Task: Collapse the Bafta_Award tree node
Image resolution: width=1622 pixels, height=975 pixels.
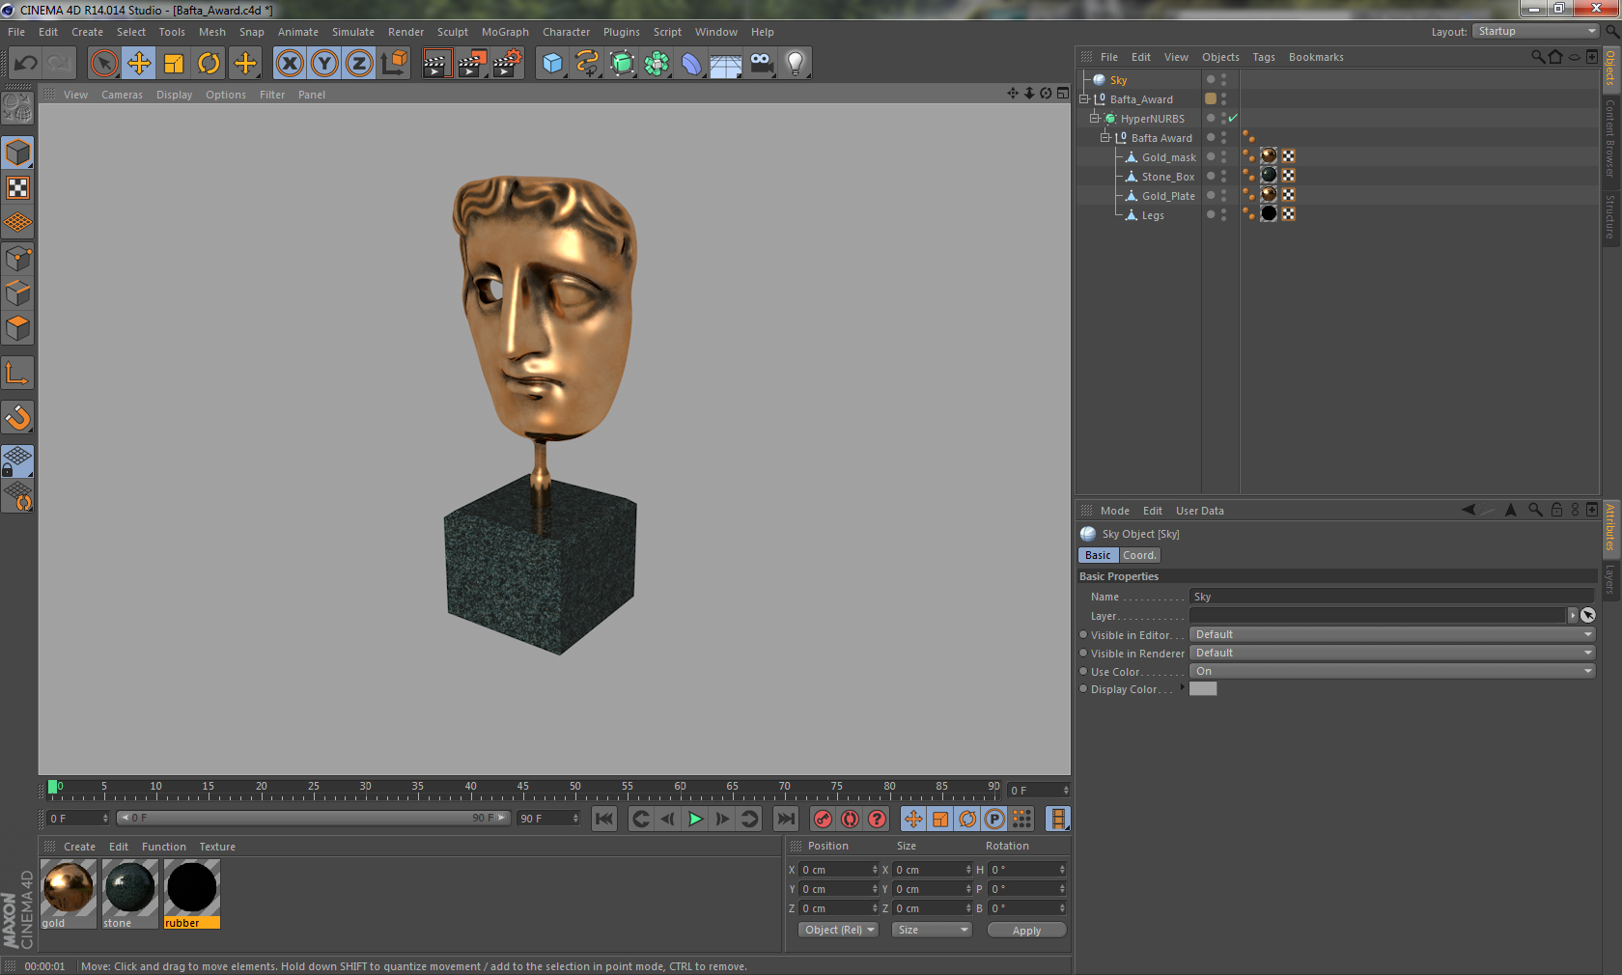Action: tap(1084, 99)
